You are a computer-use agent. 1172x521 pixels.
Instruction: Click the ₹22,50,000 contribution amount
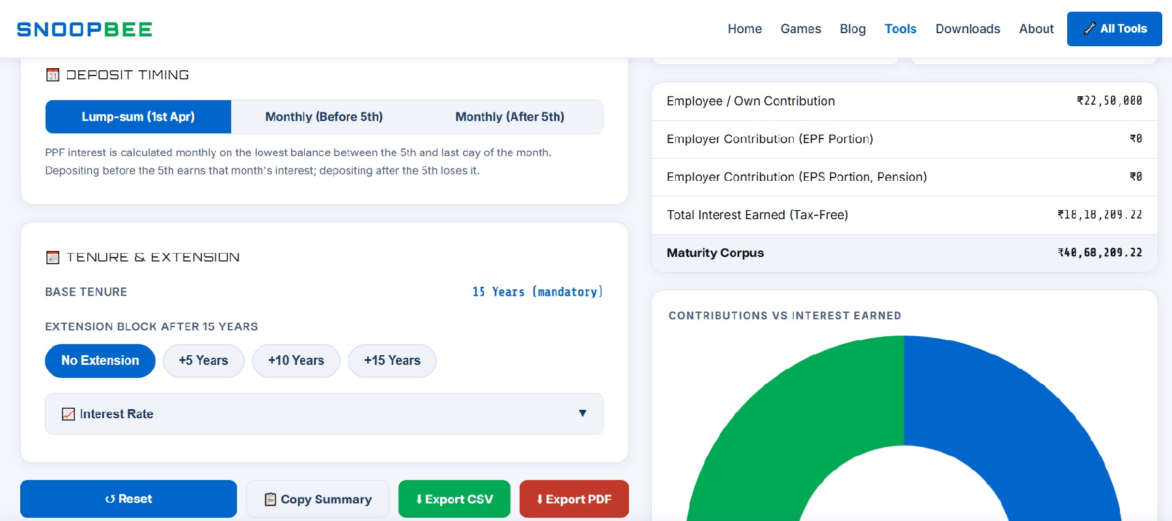[1109, 101]
